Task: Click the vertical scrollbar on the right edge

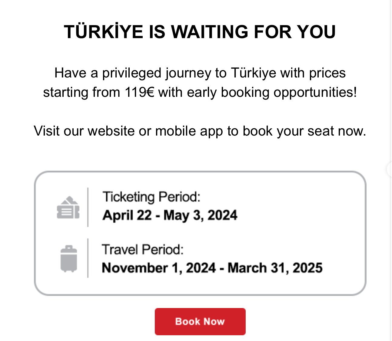Action: click(391, 91)
